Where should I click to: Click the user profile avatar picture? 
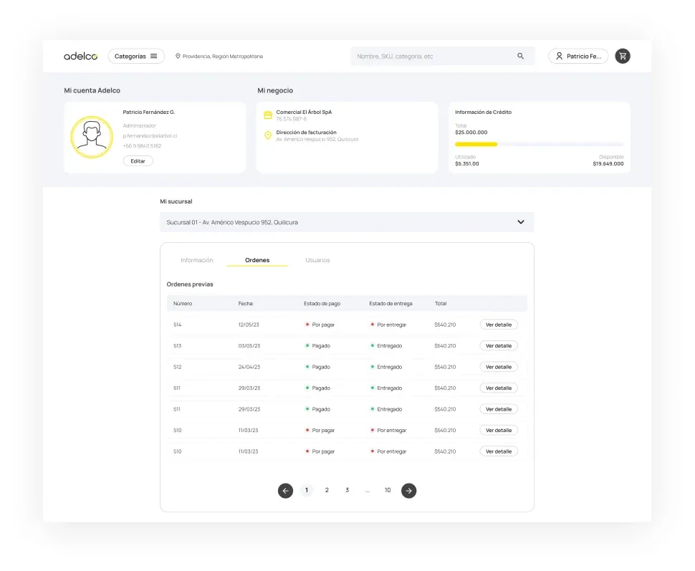(x=92, y=137)
